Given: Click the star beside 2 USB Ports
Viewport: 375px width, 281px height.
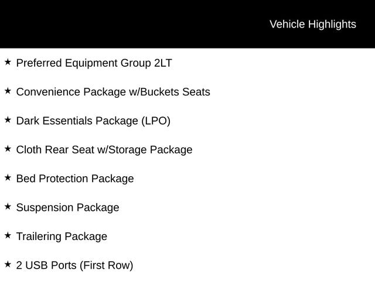Looking at the screenshot, I should [8, 265].
